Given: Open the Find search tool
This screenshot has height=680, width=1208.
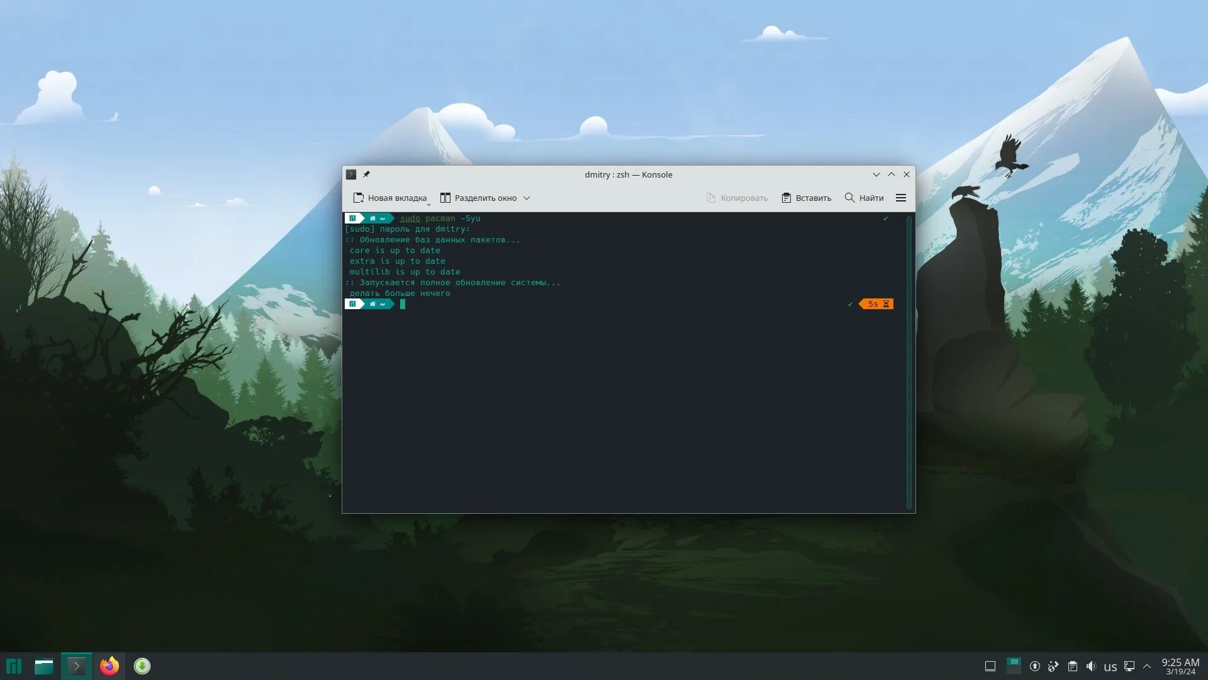Looking at the screenshot, I should tap(864, 198).
